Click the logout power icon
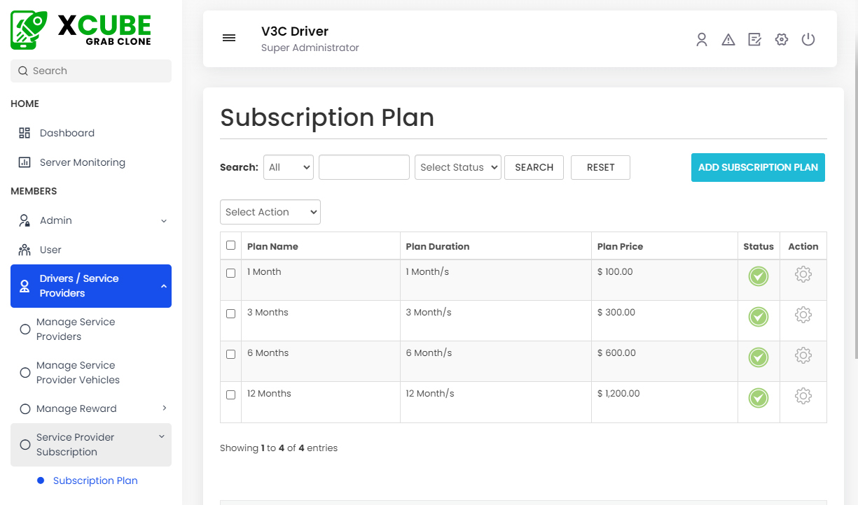The width and height of the screenshot is (858, 505). tap(808, 40)
